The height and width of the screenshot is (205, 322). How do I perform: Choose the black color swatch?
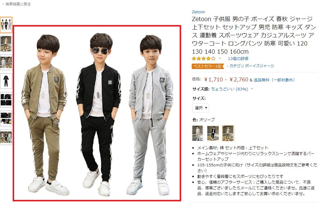coord(213,133)
